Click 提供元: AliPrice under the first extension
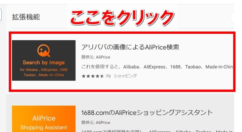Image resolution: width=242 pixels, height=132 pixels. point(96,57)
